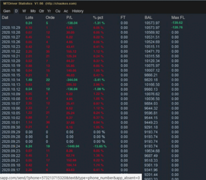Click the 9449.23 balance value
The width and height of the screenshot is (206, 180).
(x=151, y=122)
